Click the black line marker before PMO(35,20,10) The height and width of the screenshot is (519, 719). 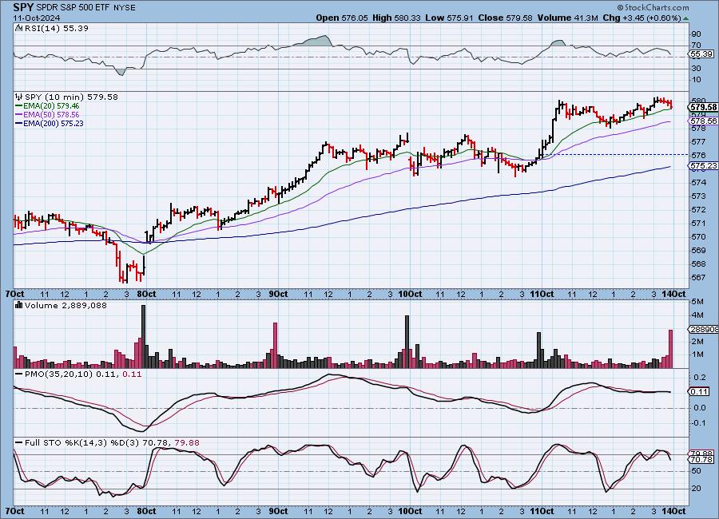point(19,374)
